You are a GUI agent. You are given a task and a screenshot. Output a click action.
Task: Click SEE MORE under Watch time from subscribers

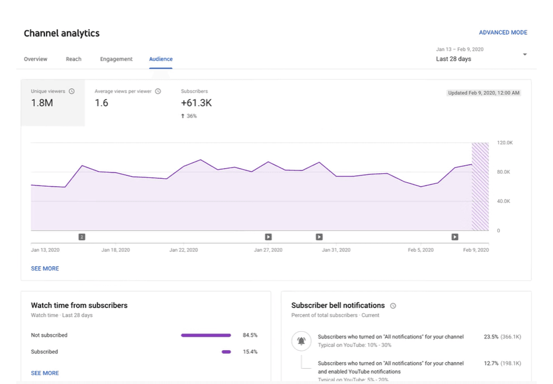pyautogui.click(x=45, y=373)
